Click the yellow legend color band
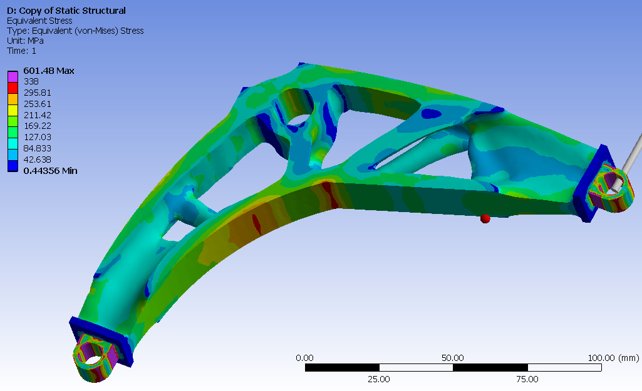Screen dimensions: 642x391 point(13,110)
